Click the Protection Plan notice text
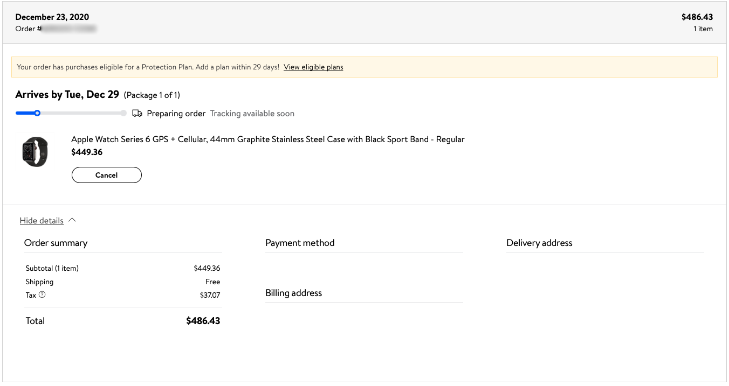729x386 pixels. (148, 67)
